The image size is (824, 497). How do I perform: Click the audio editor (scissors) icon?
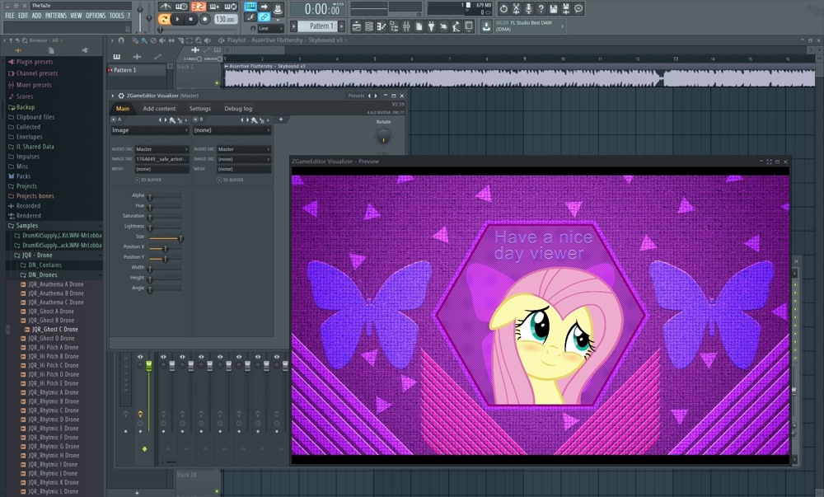[516, 9]
